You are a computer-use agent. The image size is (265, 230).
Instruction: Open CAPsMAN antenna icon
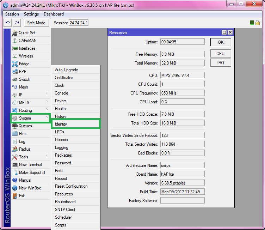15,41
